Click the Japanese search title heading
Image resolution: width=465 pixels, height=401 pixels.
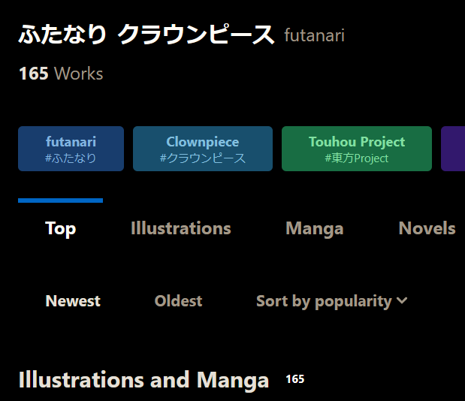click(x=146, y=35)
